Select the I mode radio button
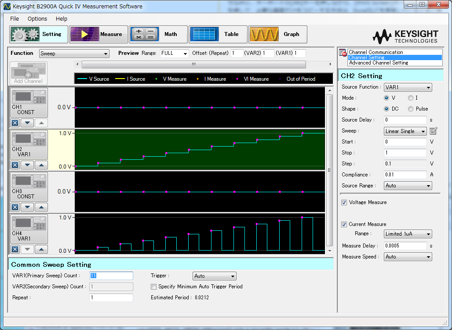 tap(411, 98)
